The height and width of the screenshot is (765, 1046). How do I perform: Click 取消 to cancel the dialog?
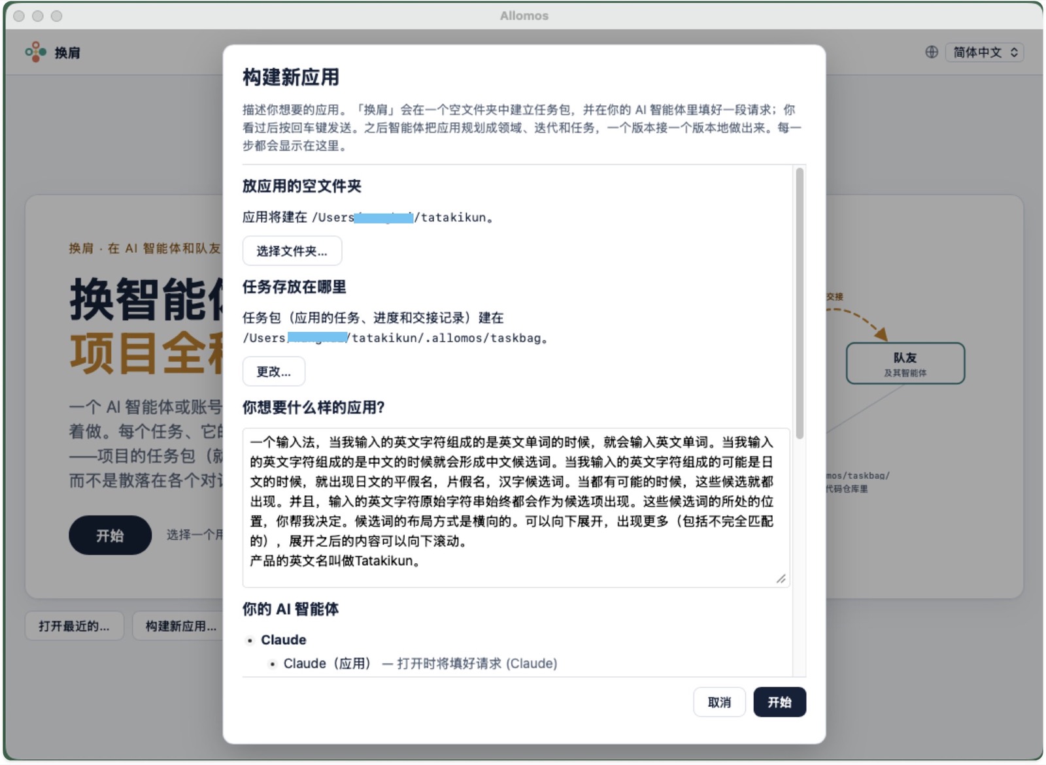pyautogui.click(x=719, y=702)
